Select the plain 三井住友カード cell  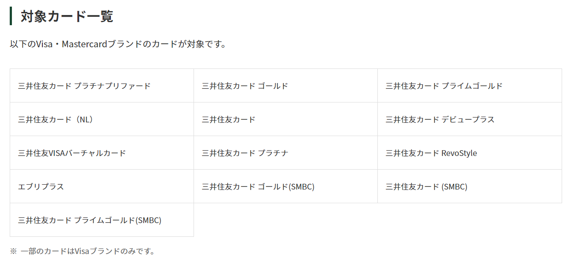click(285, 119)
